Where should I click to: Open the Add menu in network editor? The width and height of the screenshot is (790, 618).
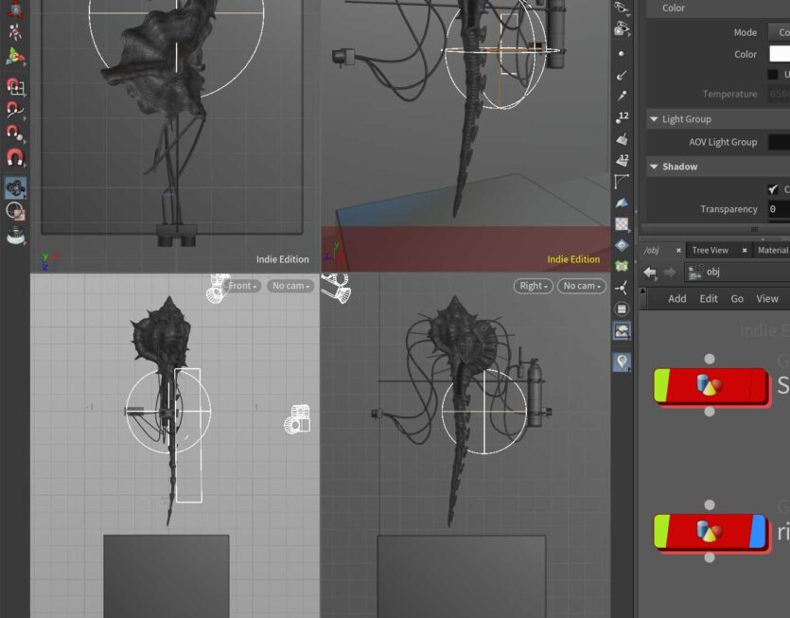(676, 298)
